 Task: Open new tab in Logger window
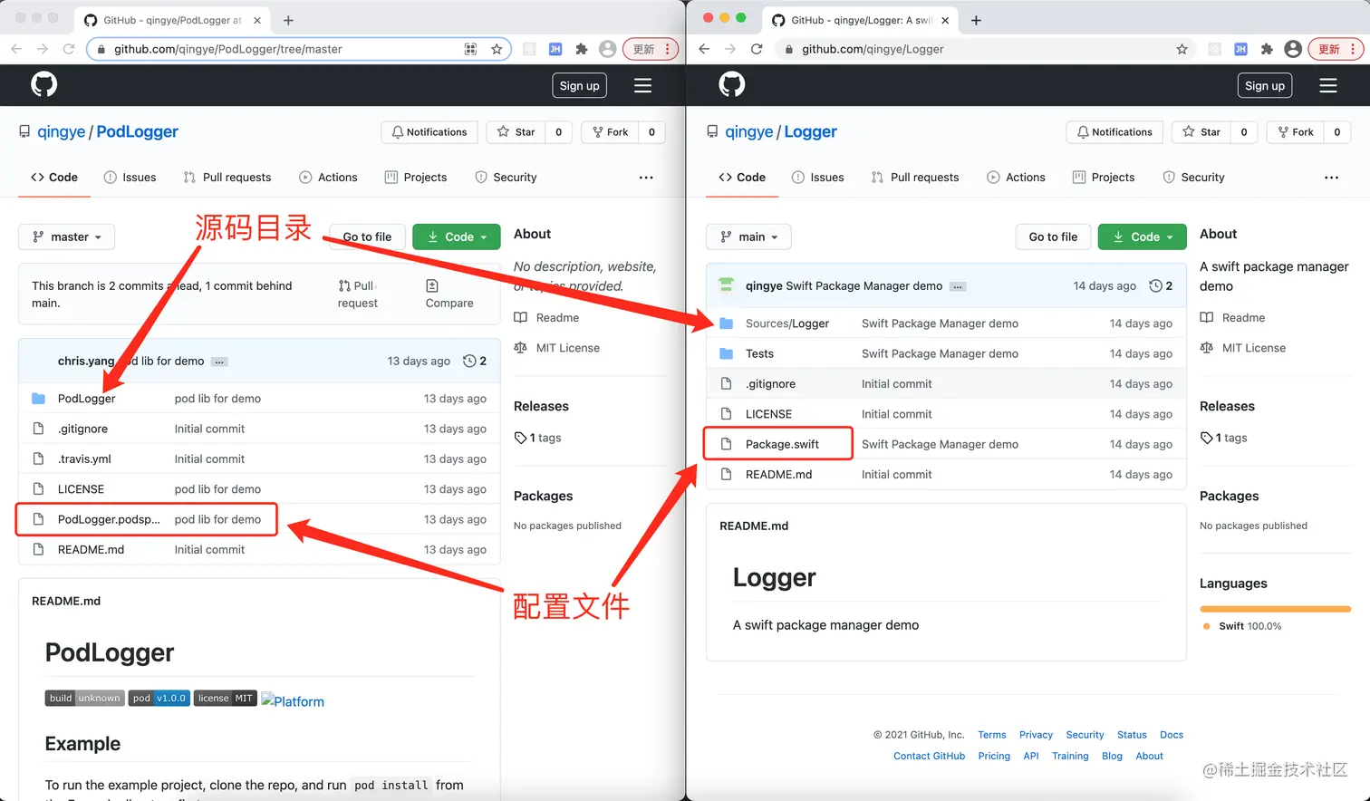(976, 20)
